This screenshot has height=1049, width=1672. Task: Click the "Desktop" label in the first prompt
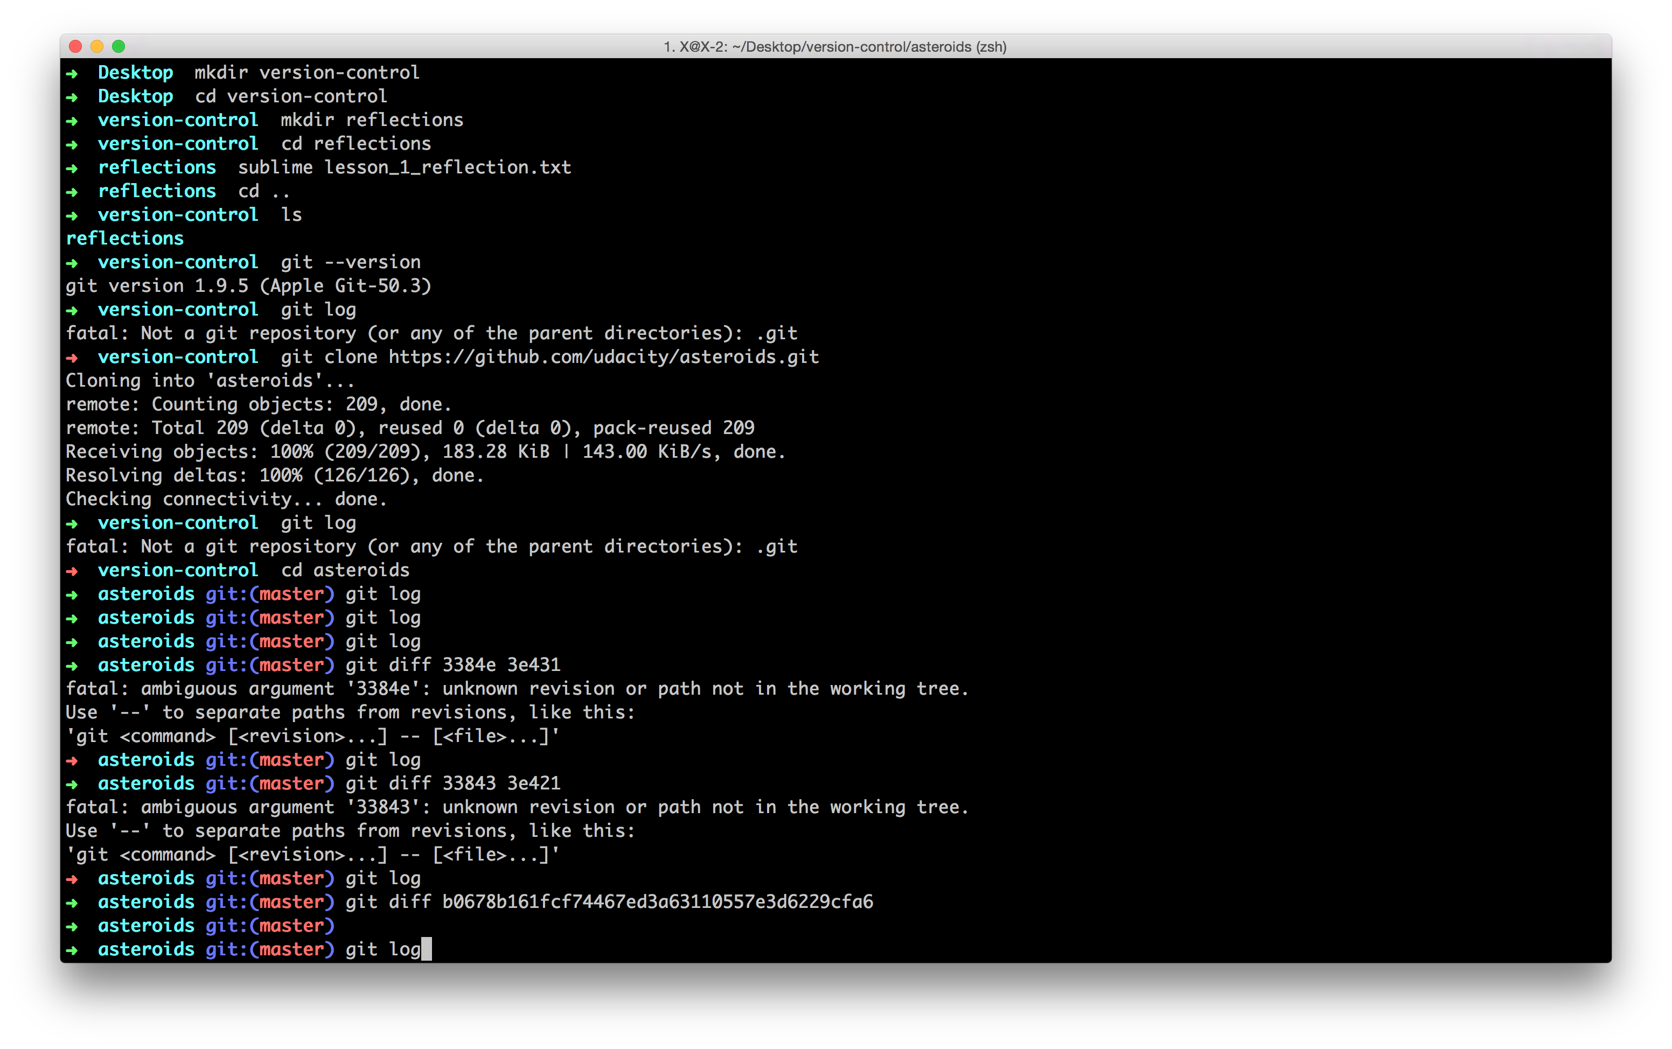tap(136, 72)
